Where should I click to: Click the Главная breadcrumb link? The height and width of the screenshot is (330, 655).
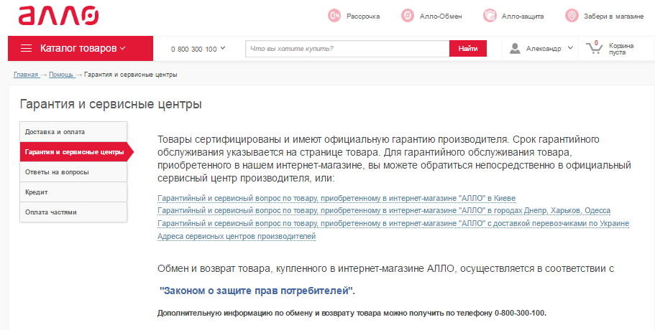coord(26,75)
